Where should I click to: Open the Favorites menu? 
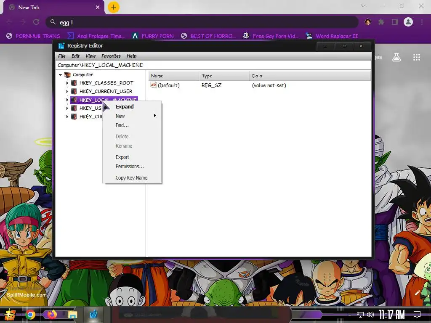coord(111,56)
